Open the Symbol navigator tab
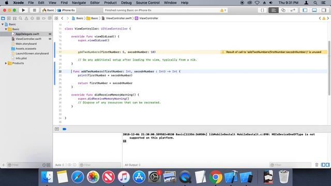Image resolution: width=331 pixels, height=186 pixels. tap(14, 19)
